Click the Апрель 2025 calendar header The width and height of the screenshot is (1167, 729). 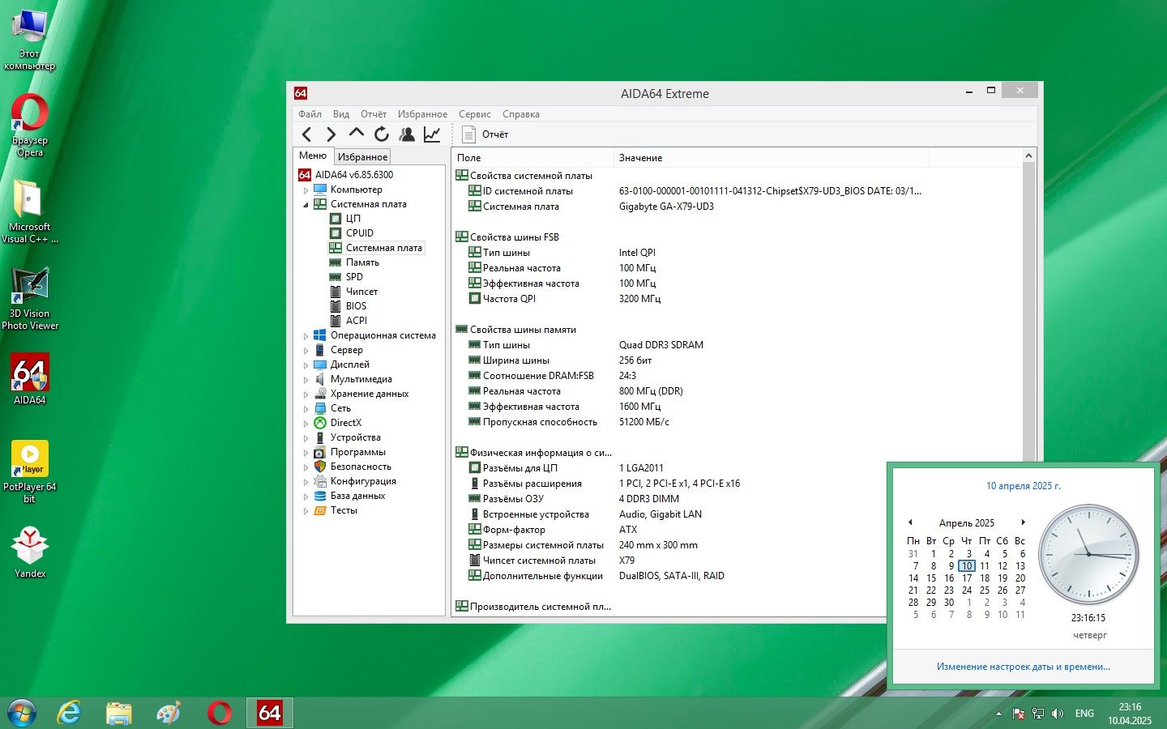click(x=966, y=523)
